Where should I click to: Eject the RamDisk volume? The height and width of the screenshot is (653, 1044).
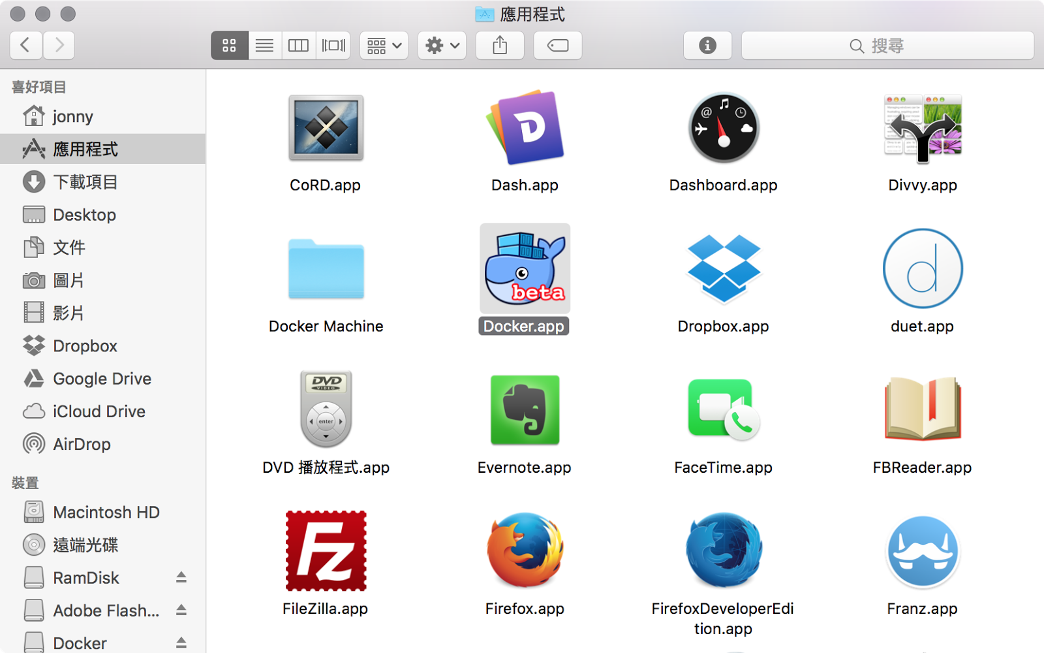point(181,577)
